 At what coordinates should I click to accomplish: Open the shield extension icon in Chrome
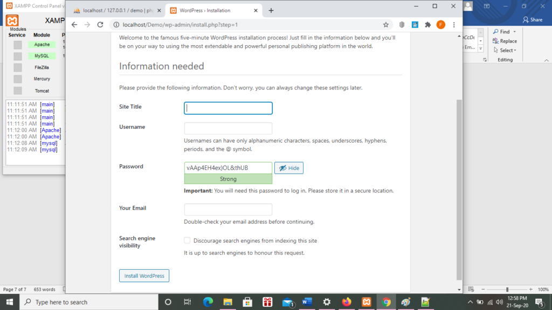pos(402,25)
